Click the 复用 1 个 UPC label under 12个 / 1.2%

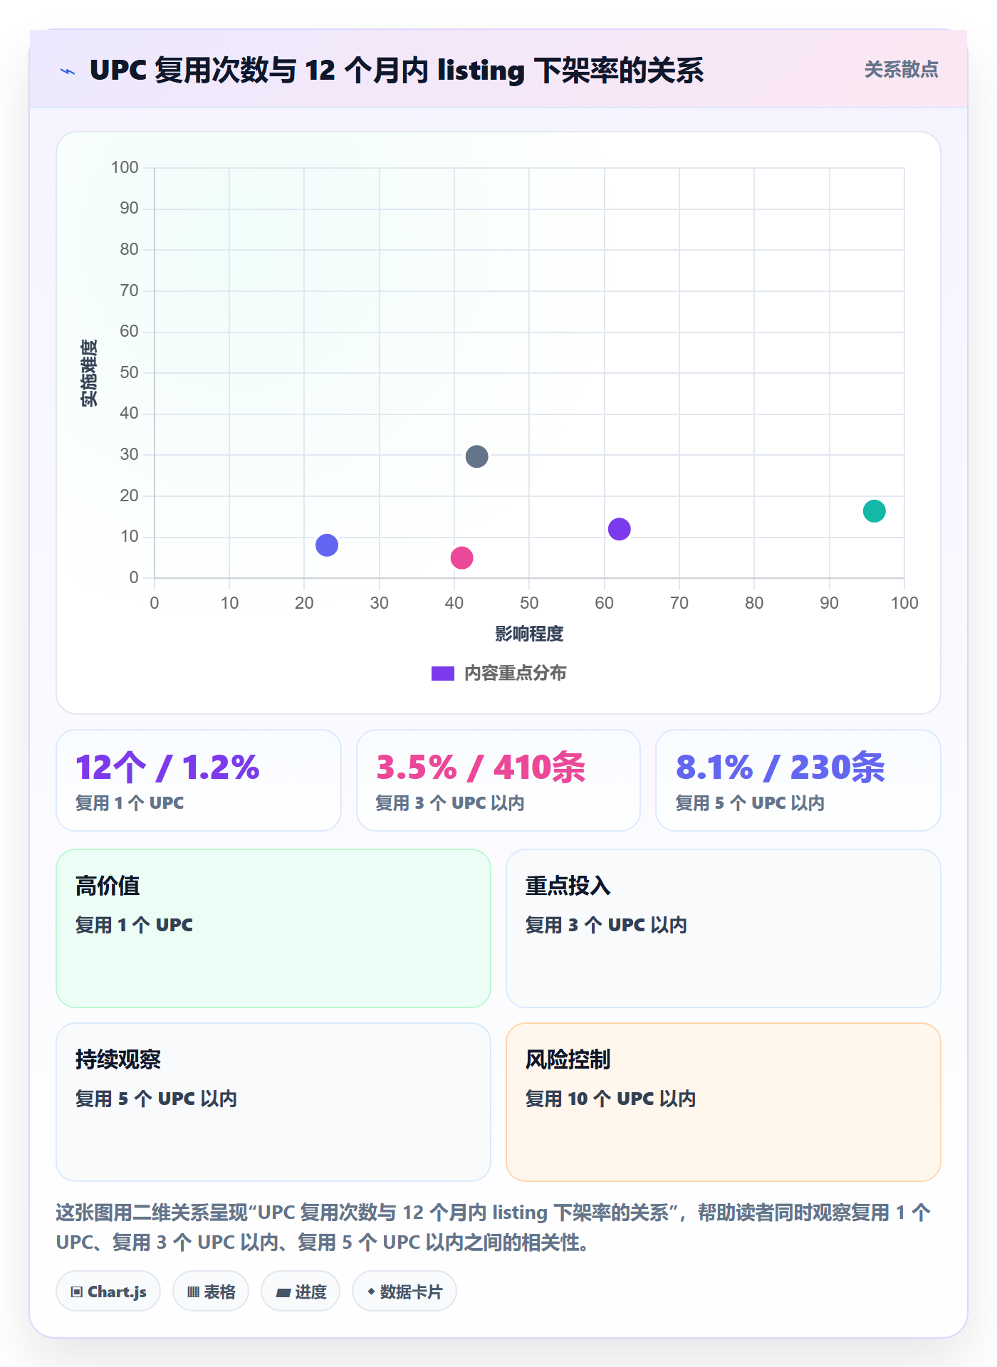coord(130,803)
